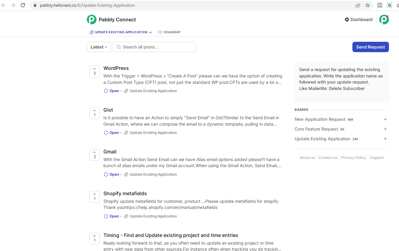
Task: Go back using the browser back arrow
Action: [x=4, y=5]
